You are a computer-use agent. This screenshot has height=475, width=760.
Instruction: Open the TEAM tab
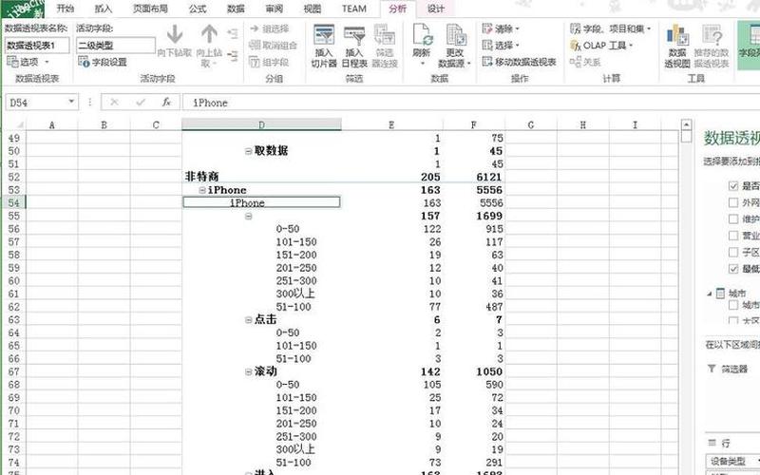(353, 9)
